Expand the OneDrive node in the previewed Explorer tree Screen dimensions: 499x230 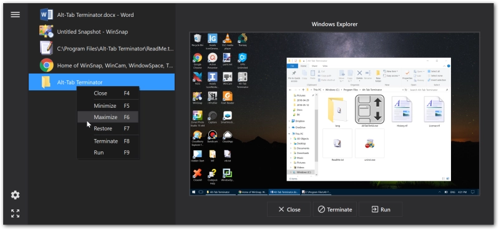pyautogui.click(x=289, y=128)
